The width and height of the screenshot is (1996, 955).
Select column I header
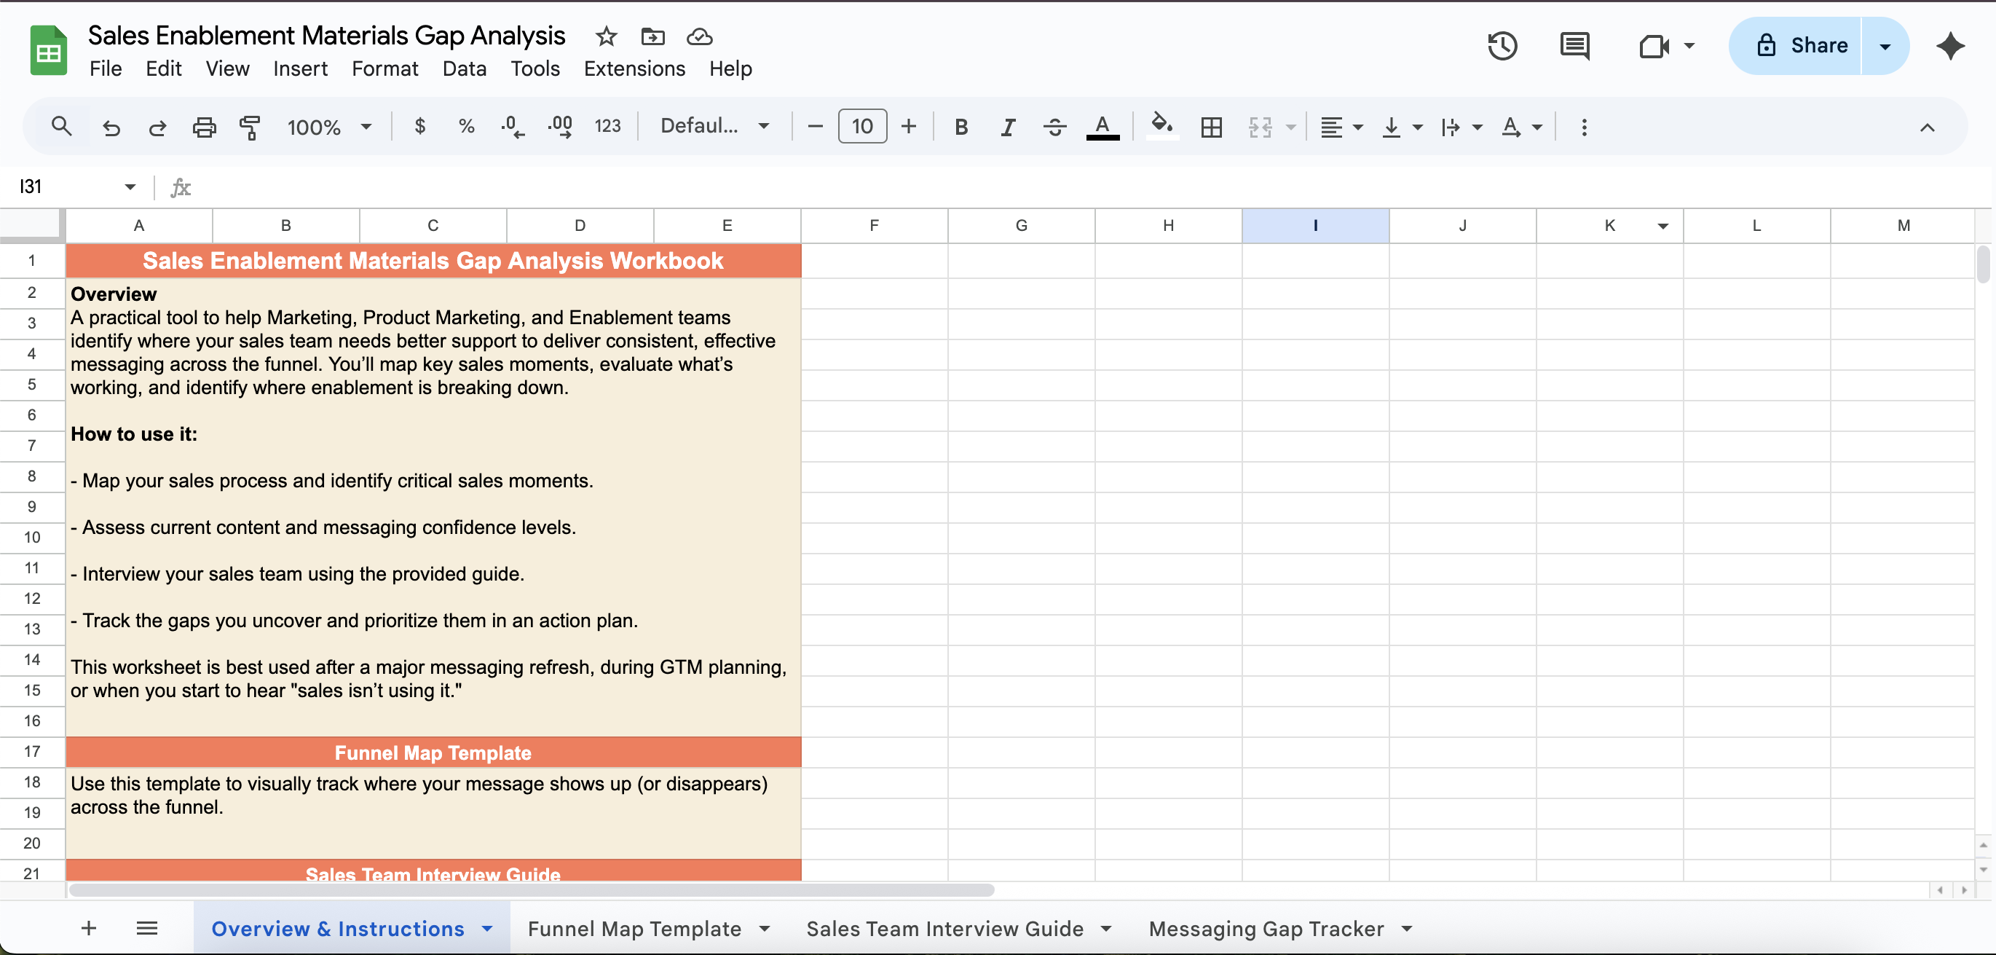[x=1315, y=226]
